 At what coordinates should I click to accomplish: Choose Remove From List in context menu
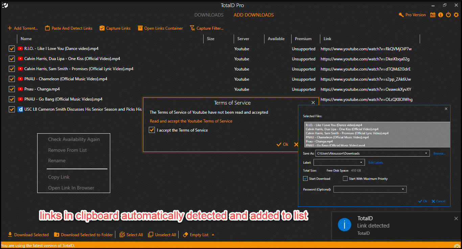[67, 150]
